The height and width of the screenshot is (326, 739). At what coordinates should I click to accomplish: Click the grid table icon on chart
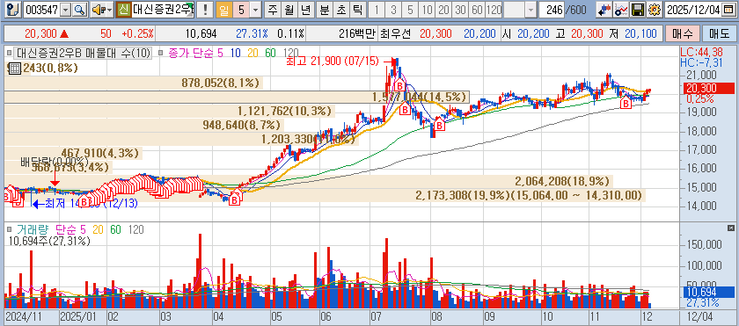[x=14, y=69]
